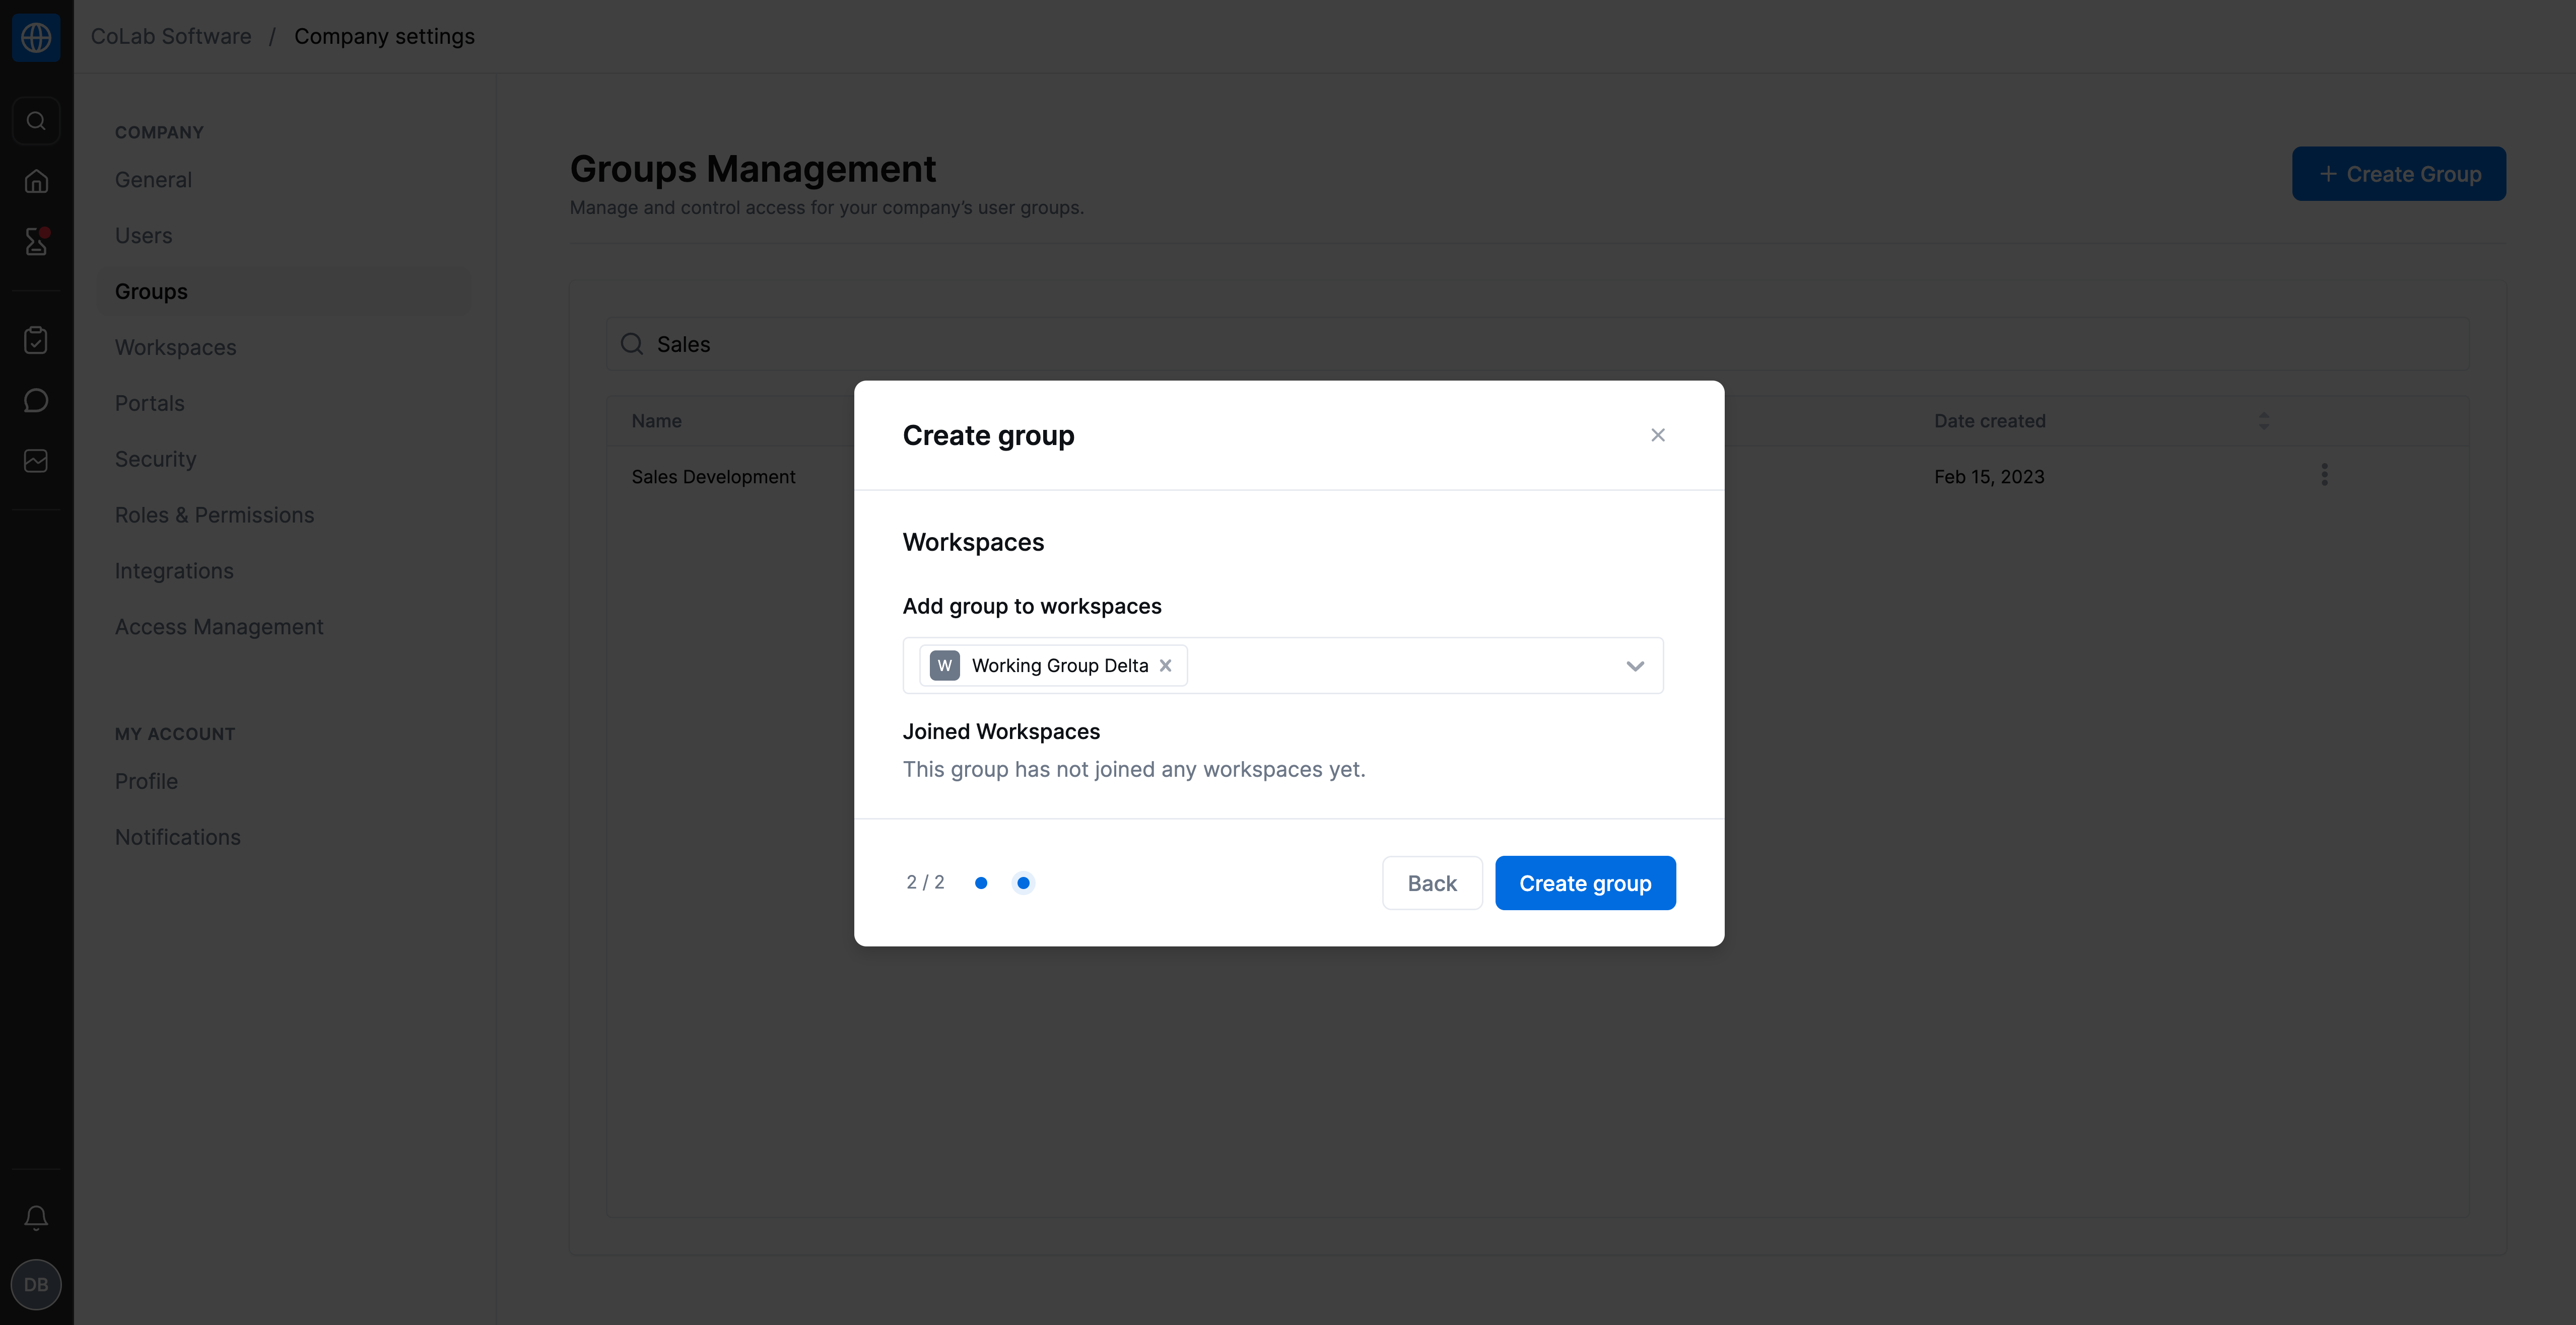Click the Back button
Screen dimensions: 2576x1325
click(1432, 882)
